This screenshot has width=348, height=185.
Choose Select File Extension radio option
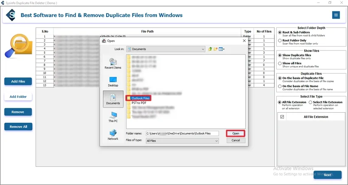click(311, 102)
